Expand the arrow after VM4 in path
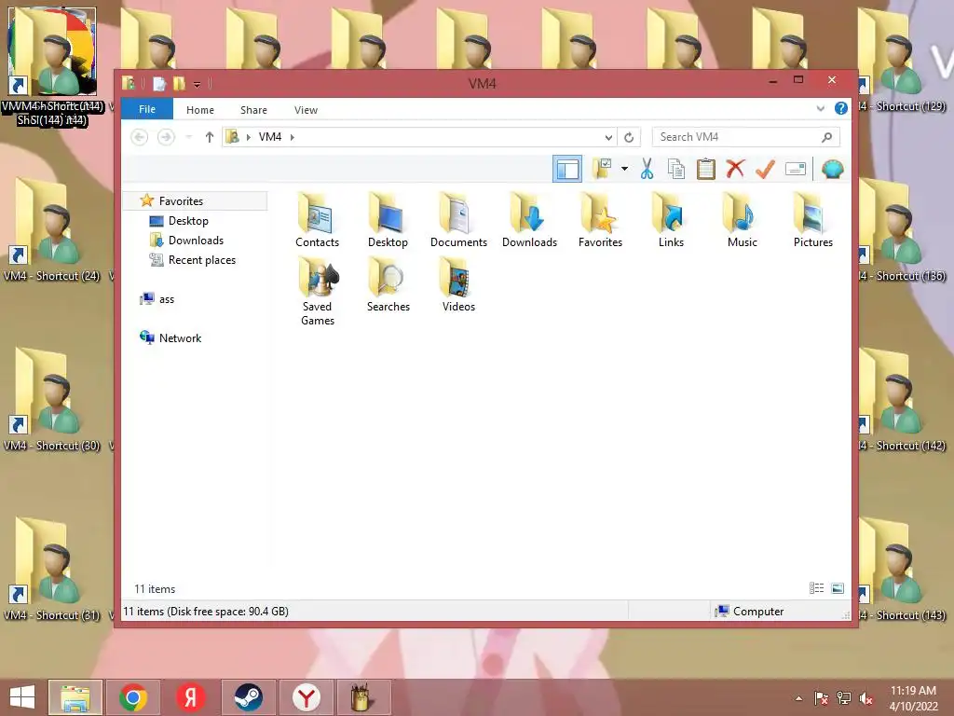 click(x=292, y=137)
